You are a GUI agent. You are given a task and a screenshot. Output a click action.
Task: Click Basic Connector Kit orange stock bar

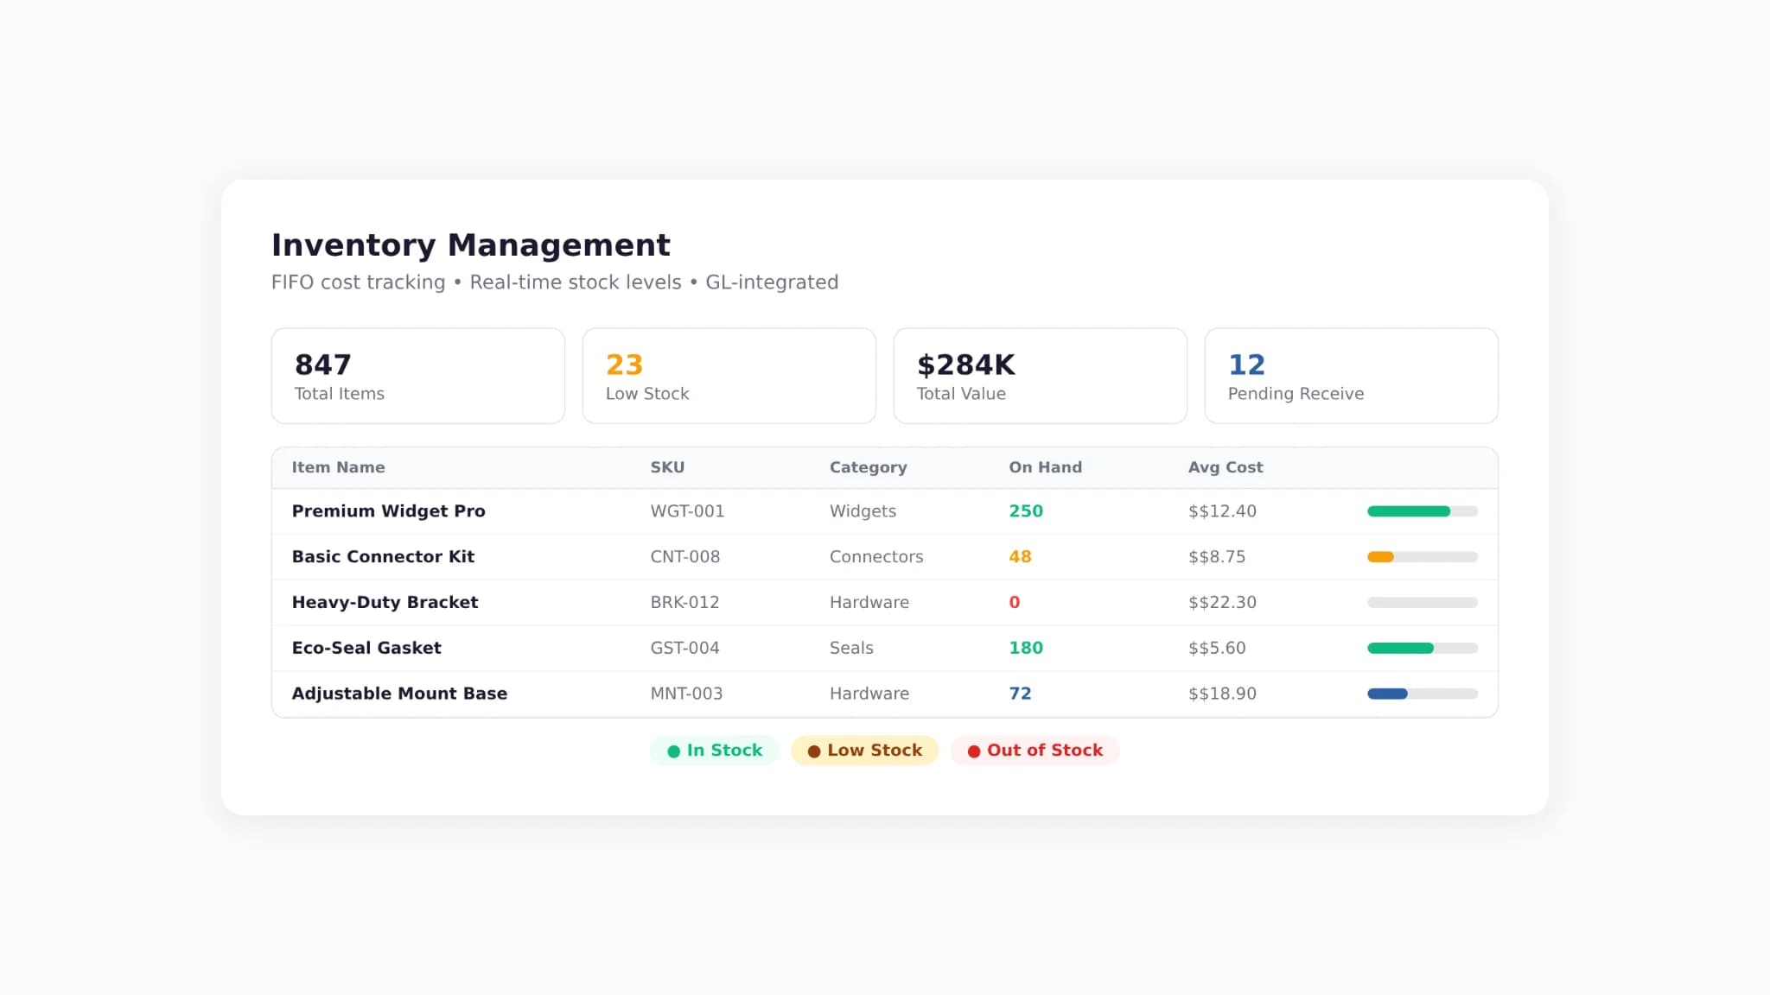[1422, 557]
